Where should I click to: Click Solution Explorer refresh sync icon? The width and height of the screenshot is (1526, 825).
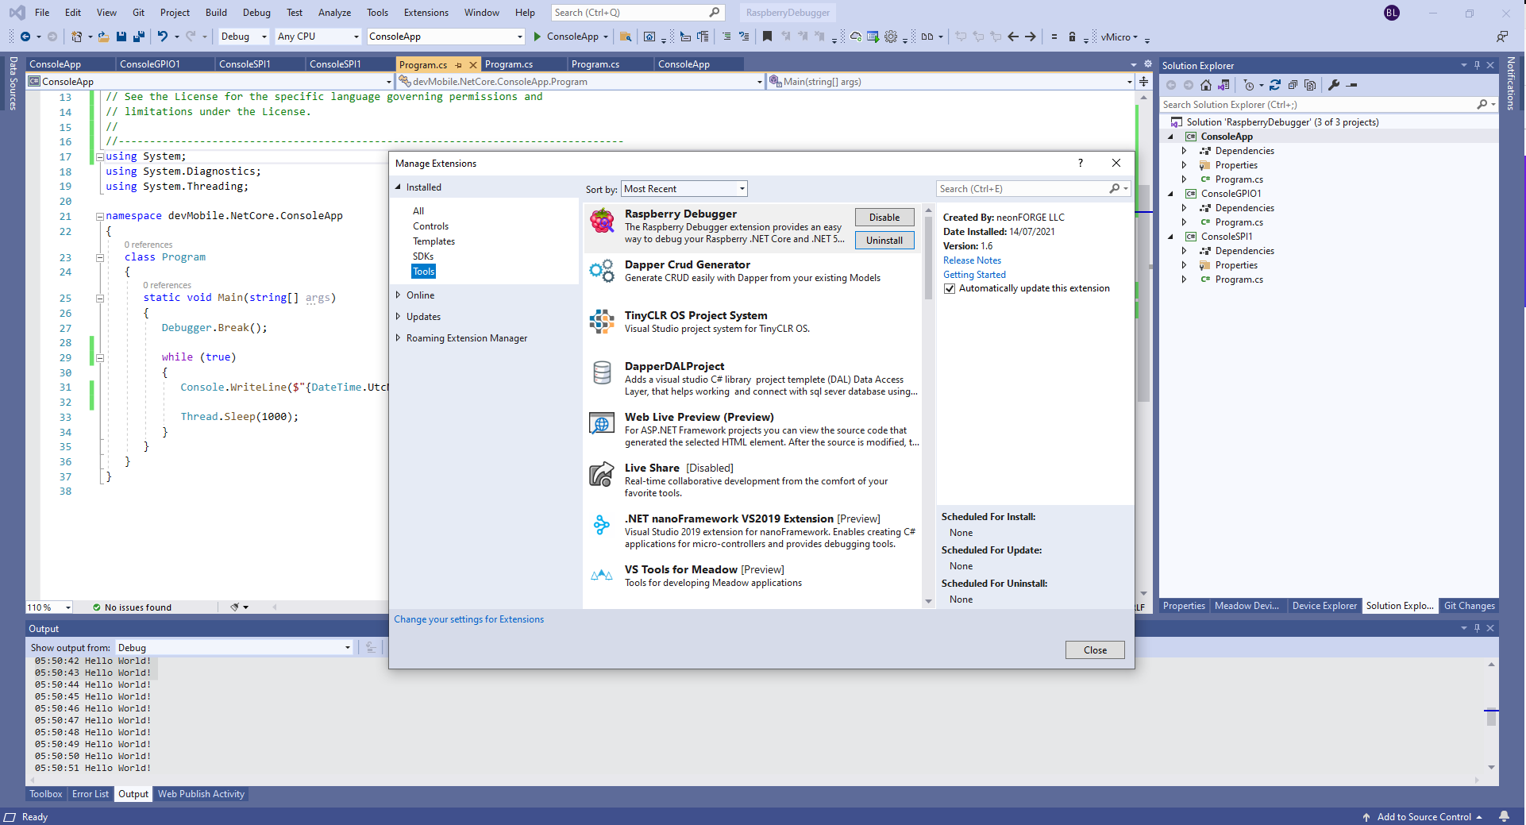coord(1275,85)
